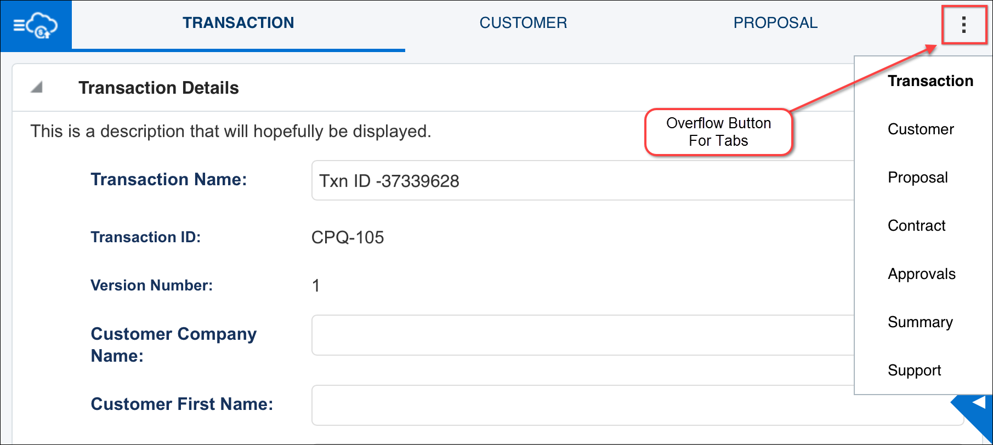Select Customer from the overflow menu
Screen dimensions: 993x445
[x=921, y=129]
